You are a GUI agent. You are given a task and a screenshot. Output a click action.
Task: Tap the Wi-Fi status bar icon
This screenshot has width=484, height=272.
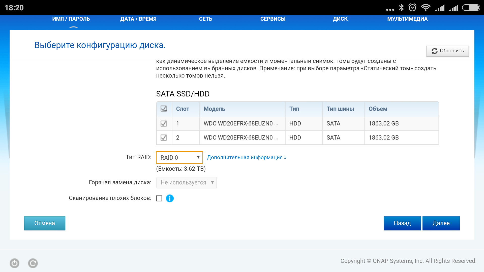tap(426, 8)
